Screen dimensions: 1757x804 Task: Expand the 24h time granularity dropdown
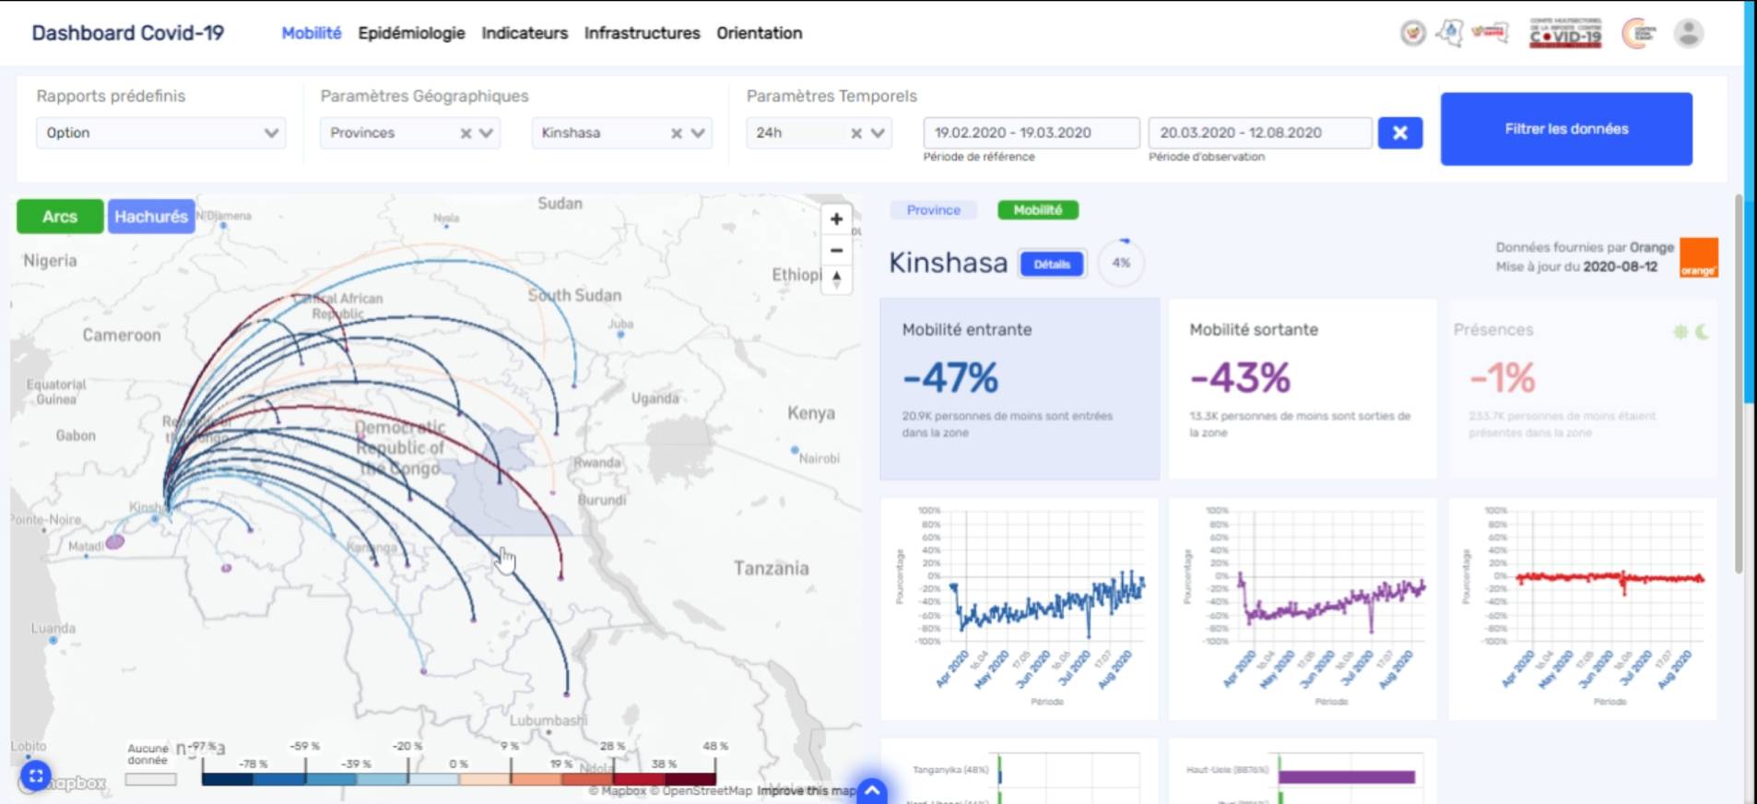pos(878,134)
